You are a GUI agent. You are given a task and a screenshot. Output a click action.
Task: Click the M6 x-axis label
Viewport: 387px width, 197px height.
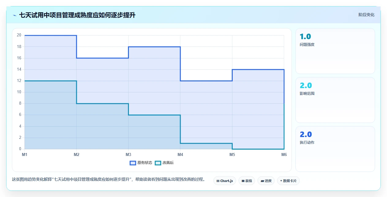tap(284, 155)
